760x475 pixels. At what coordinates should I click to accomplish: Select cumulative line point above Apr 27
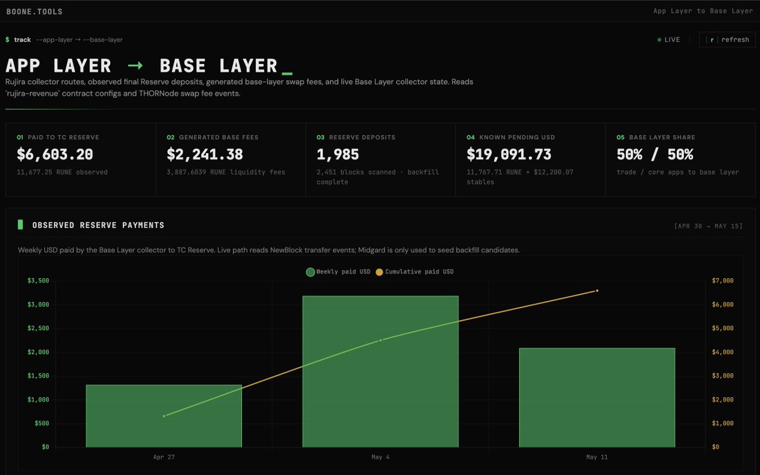coord(164,416)
